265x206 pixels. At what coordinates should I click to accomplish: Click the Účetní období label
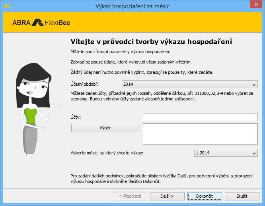84,84
